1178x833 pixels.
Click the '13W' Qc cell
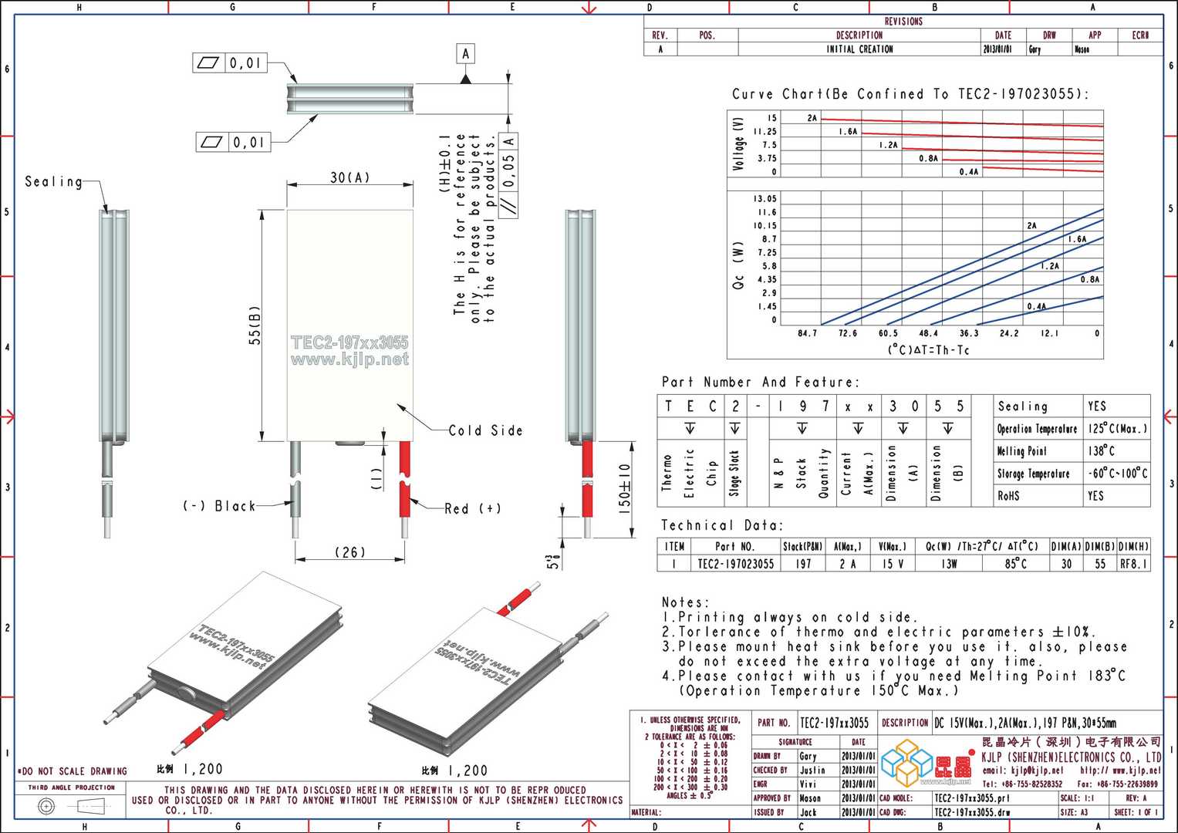click(x=948, y=564)
